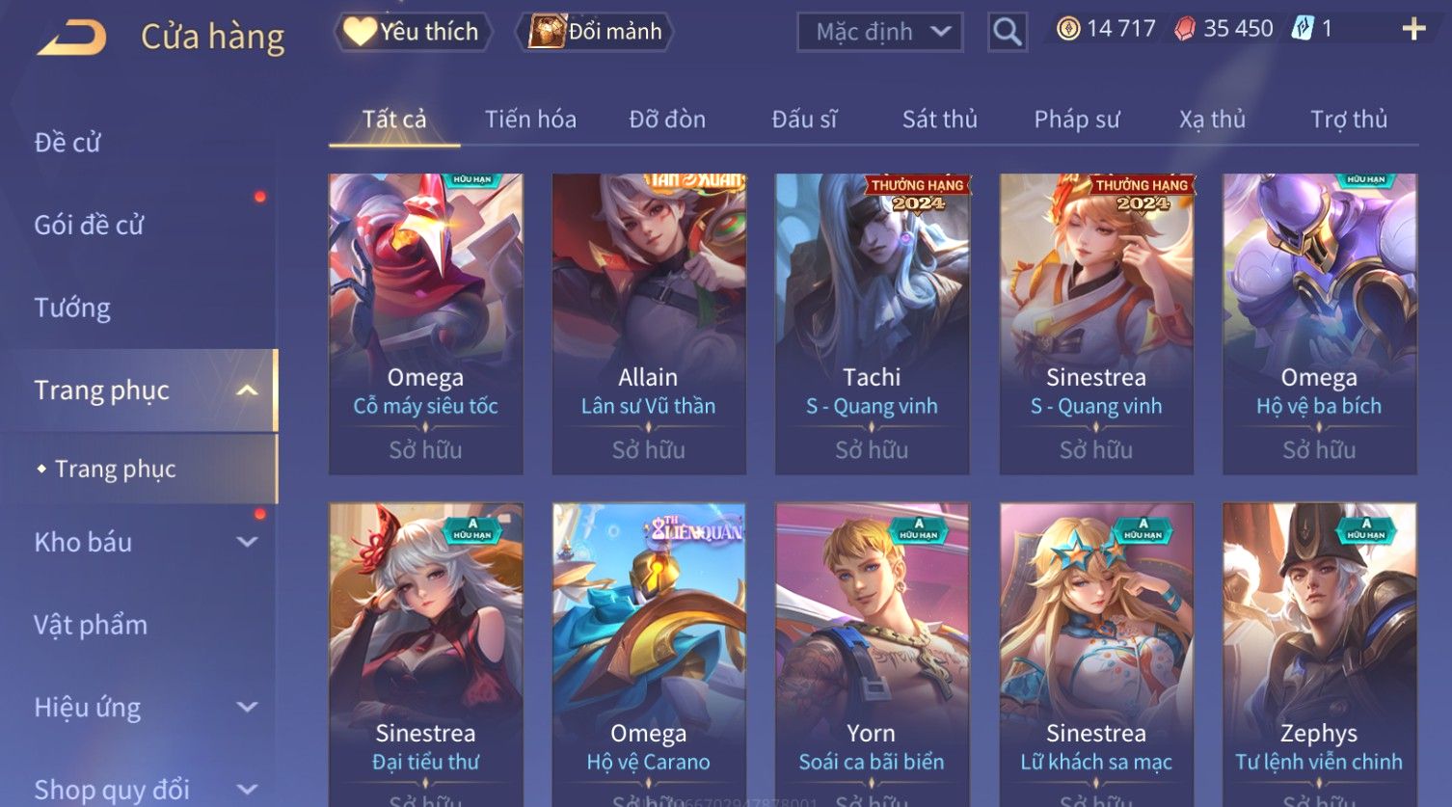Select Allain Lân sư Vũ thần skin
1452x807 pixels.
[x=649, y=324]
